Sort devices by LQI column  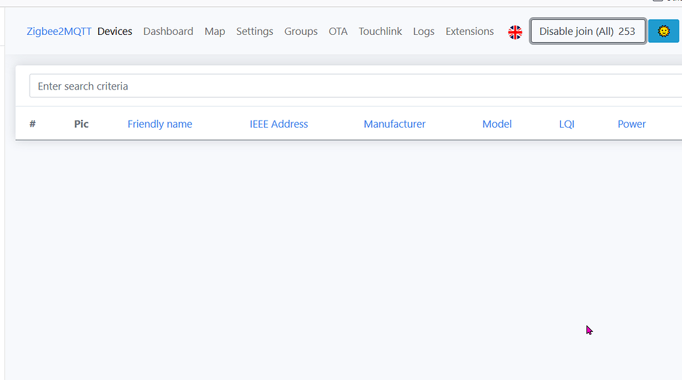567,124
